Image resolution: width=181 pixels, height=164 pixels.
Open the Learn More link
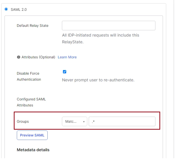(x=67, y=57)
